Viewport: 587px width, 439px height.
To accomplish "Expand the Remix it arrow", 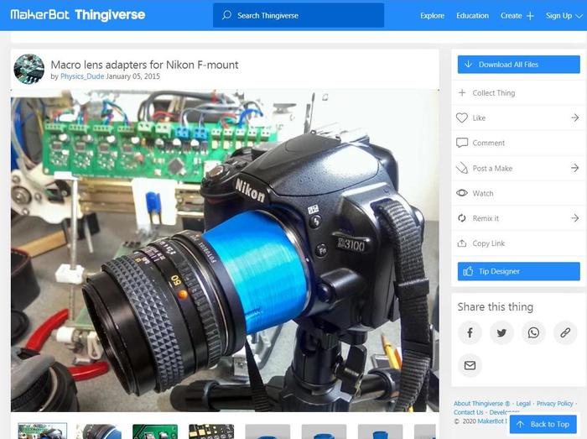I will click(x=574, y=218).
